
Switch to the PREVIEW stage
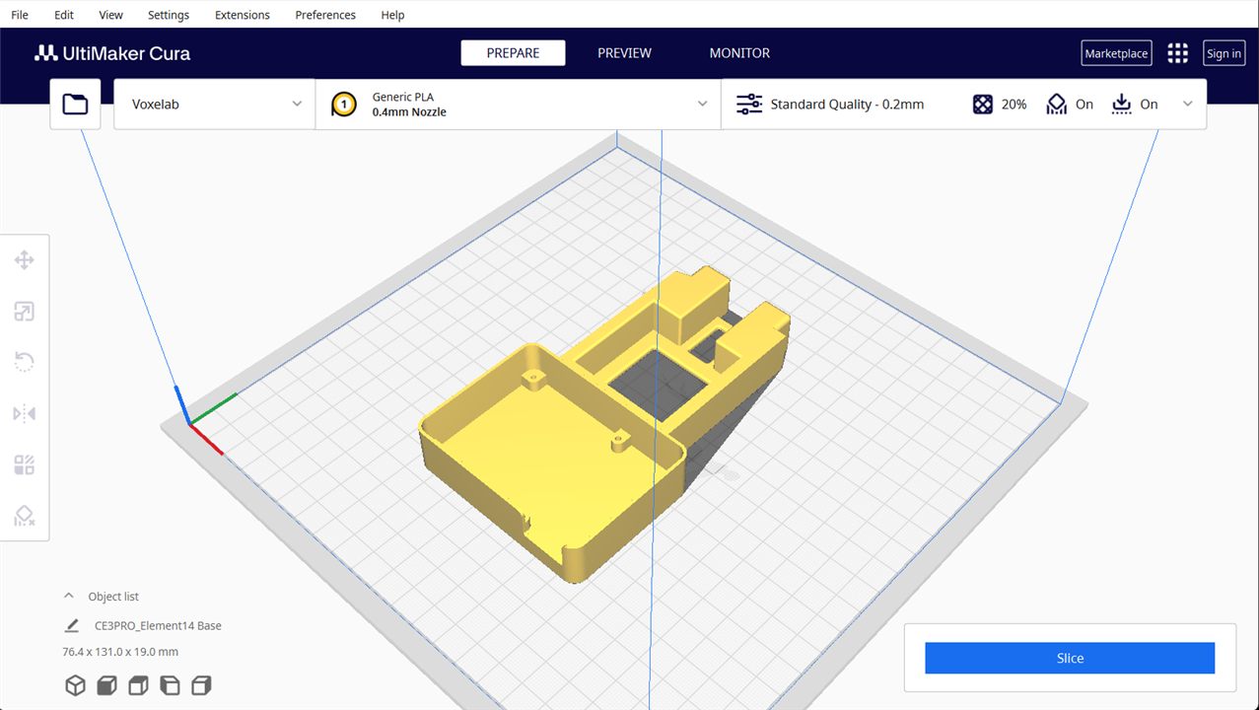[x=624, y=53]
